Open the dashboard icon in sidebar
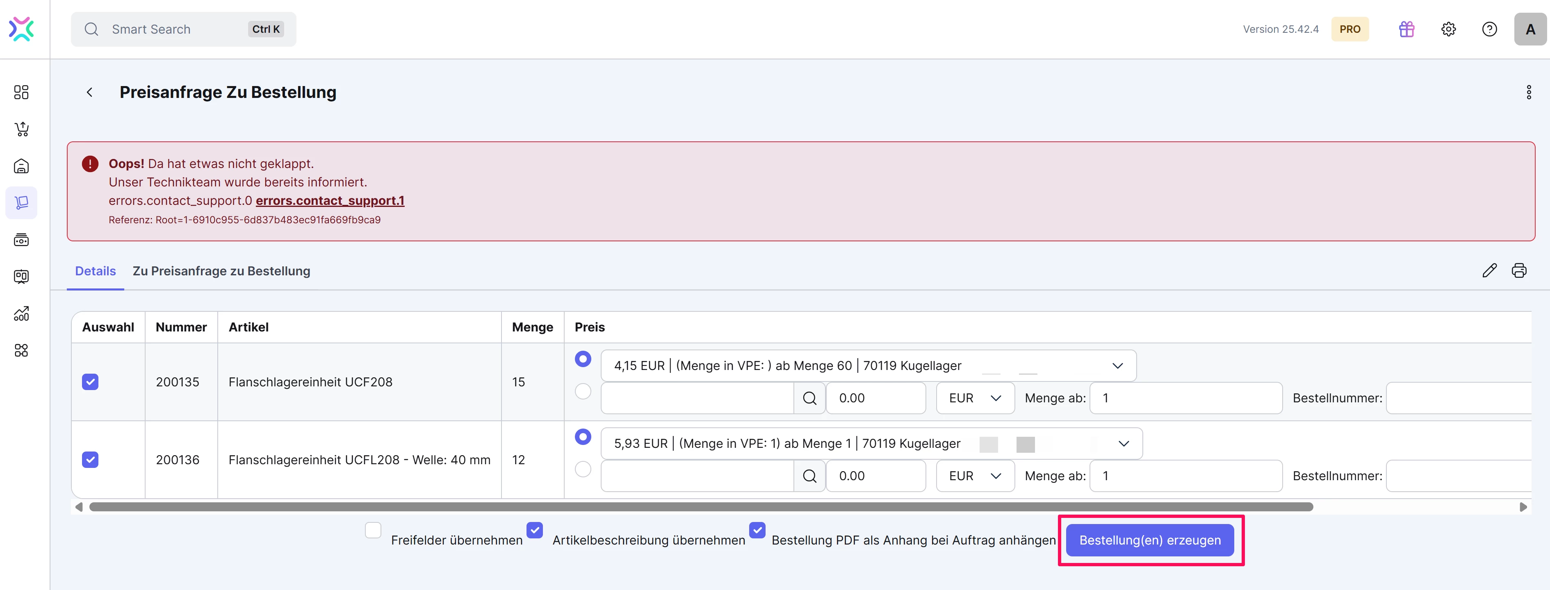The image size is (1550, 590). [21, 92]
